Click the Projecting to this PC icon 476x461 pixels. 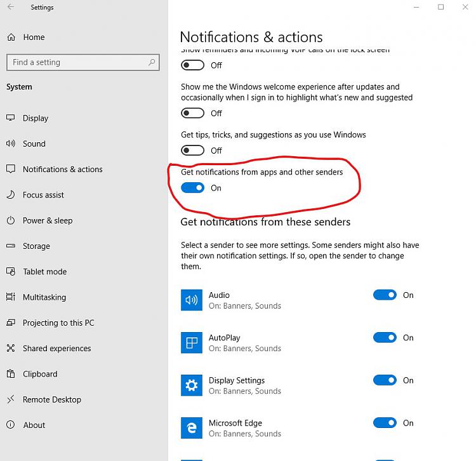[11, 323]
